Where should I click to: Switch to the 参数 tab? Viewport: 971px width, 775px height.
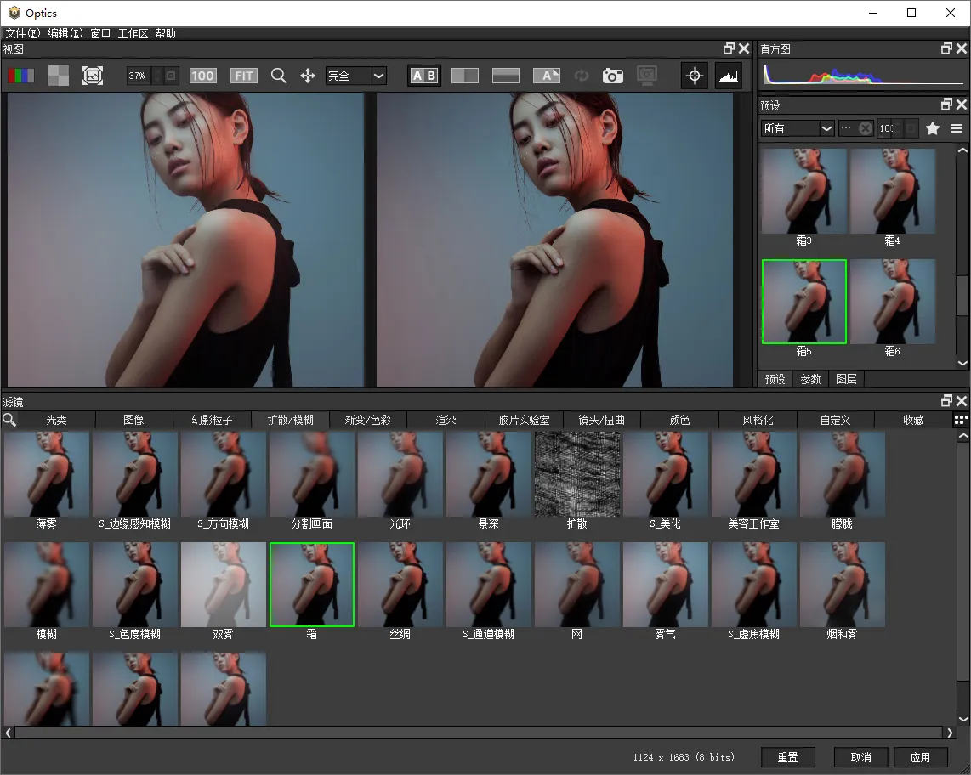coord(811,379)
